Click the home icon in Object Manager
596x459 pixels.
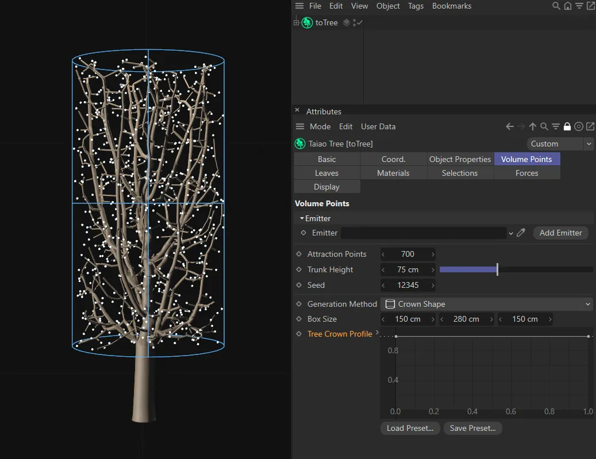click(x=568, y=6)
